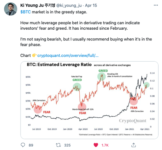Click the $BTC cashtag link

[x=26, y=12]
